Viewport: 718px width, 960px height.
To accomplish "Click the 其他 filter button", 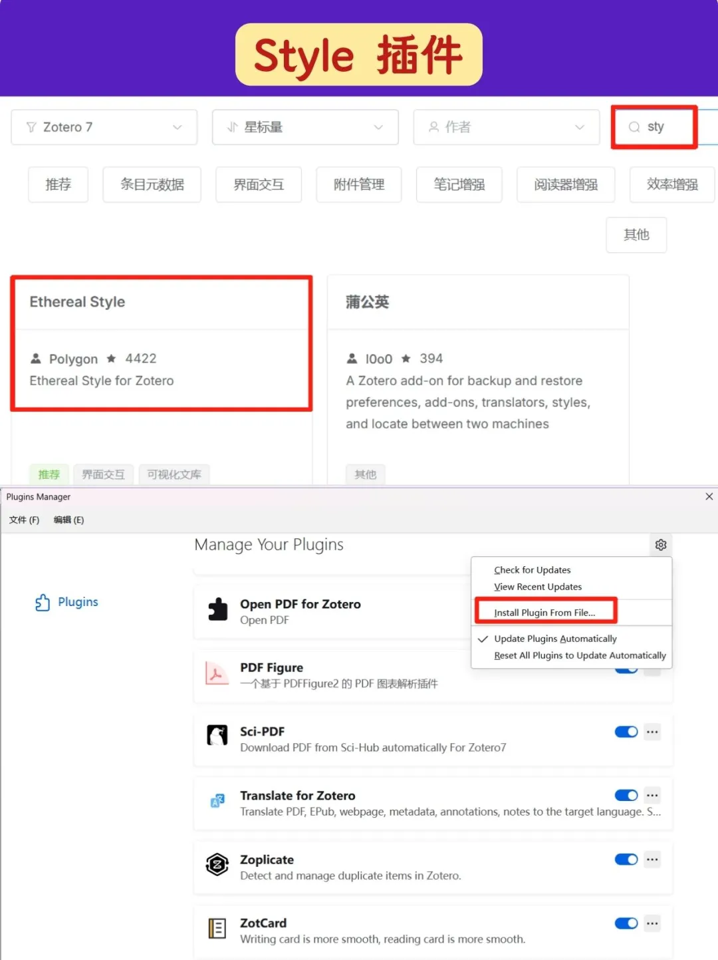I will pyautogui.click(x=636, y=235).
